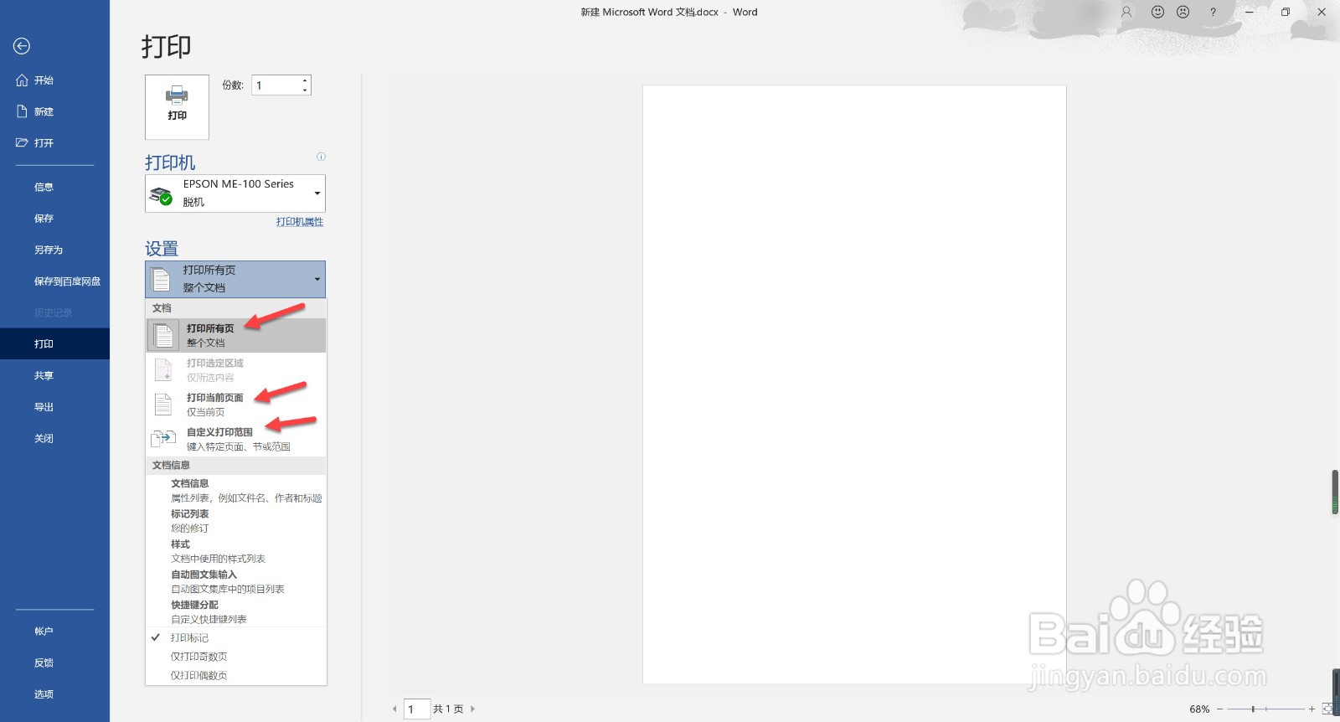Select 仅打印偶数页 option
Screen dimensions: 1340x722
(235, 675)
